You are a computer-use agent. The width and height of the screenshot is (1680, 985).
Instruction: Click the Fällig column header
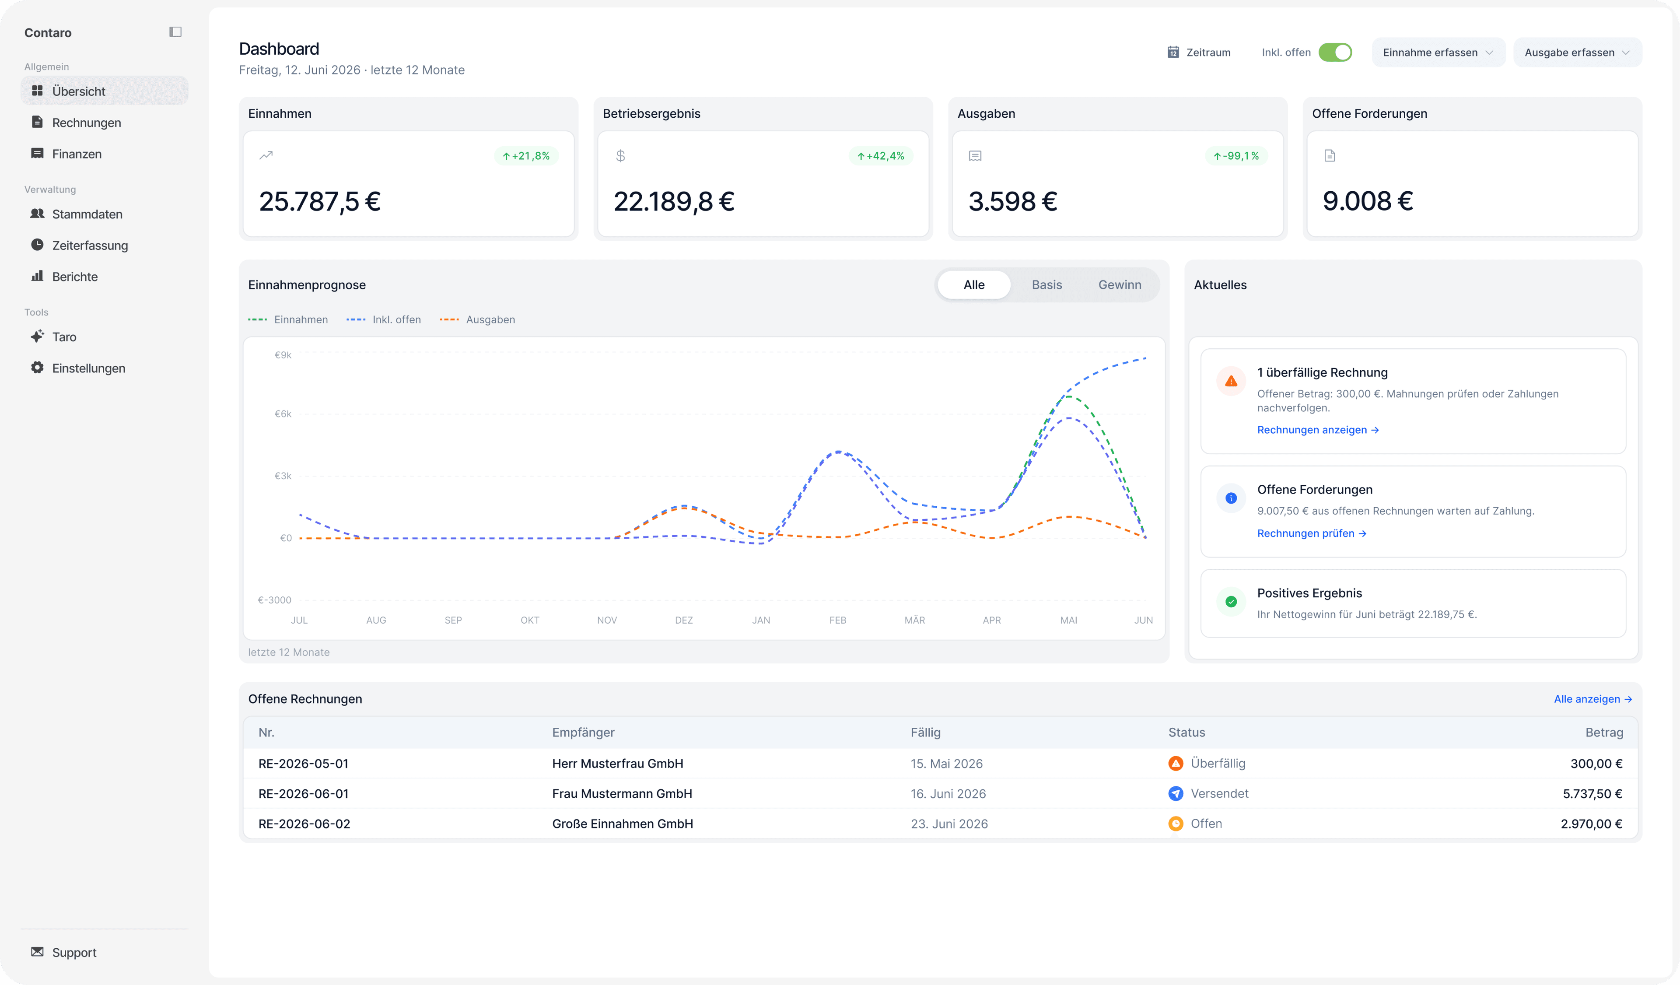coord(925,732)
